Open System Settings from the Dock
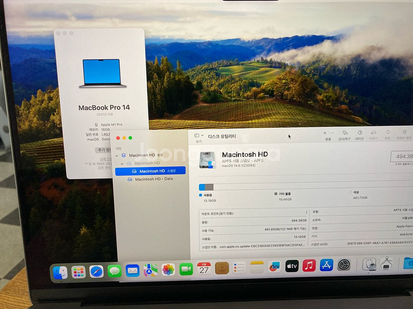 click(x=344, y=265)
